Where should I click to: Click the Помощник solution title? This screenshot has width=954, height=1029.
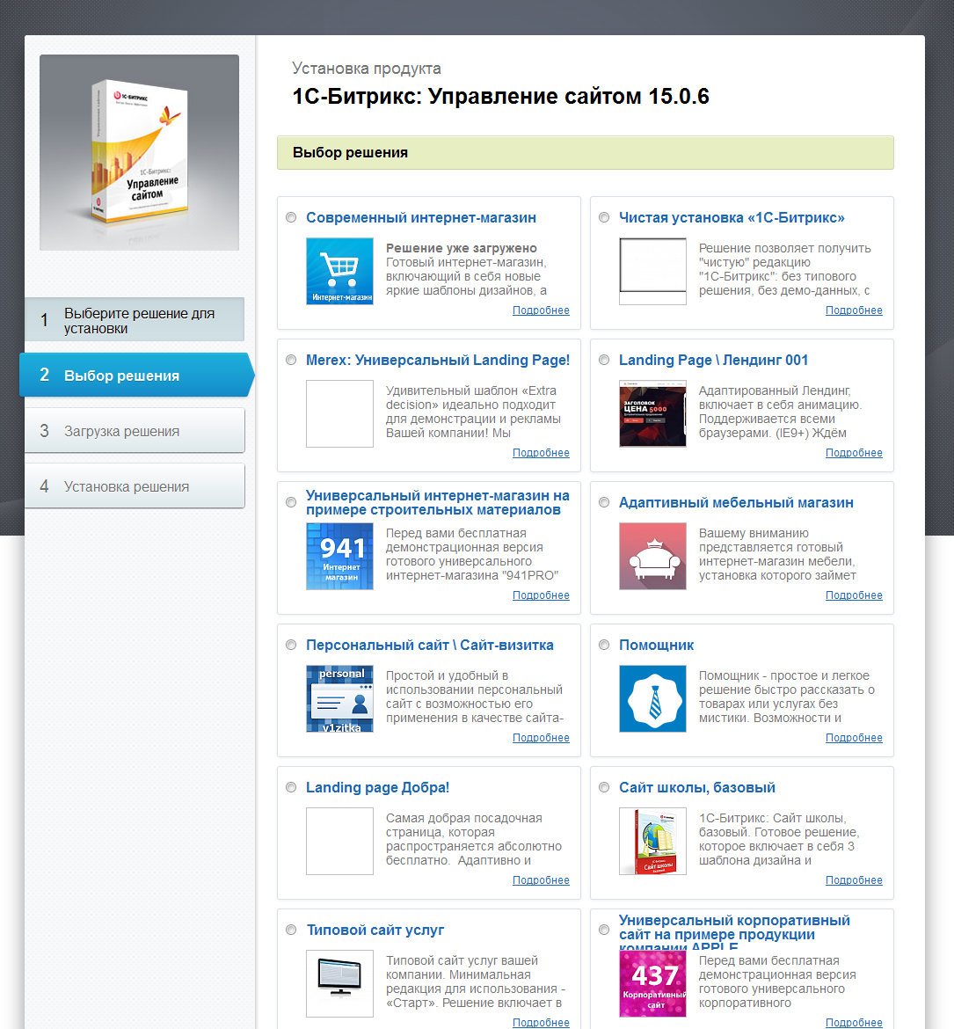pos(656,645)
